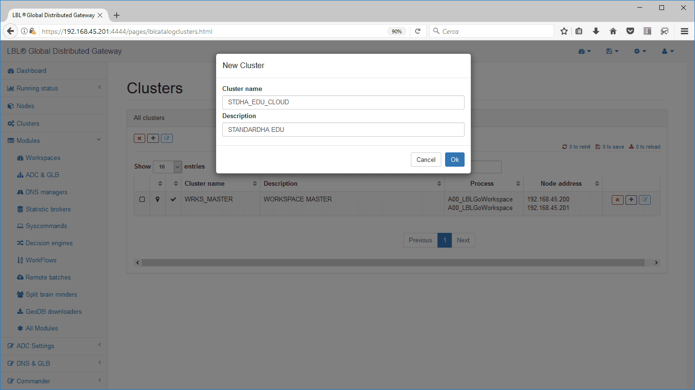
Task: Click the WRKS_MASTER row edit button
Action: pyautogui.click(x=645, y=200)
